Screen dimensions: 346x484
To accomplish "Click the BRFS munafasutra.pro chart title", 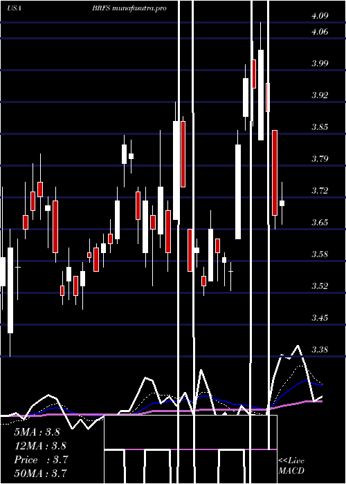I will pyautogui.click(x=129, y=8).
